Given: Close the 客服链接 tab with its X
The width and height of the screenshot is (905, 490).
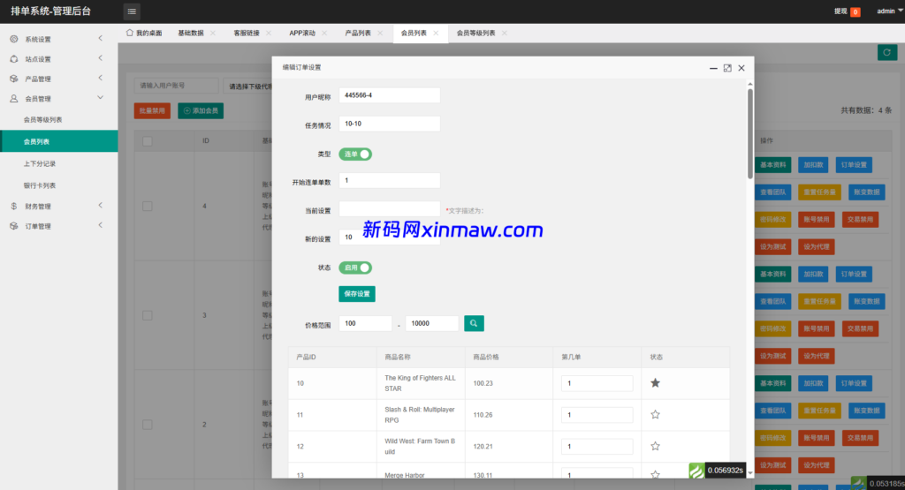Looking at the screenshot, I should [269, 33].
